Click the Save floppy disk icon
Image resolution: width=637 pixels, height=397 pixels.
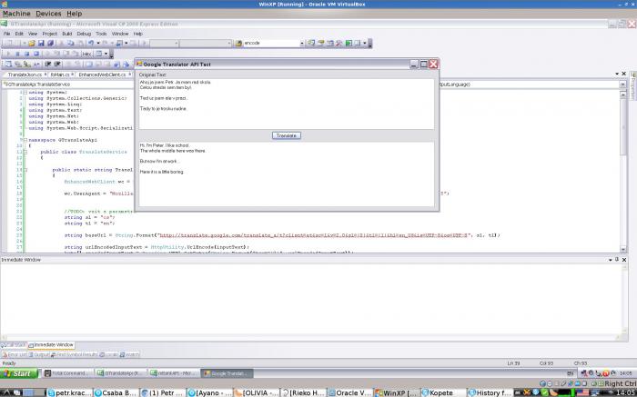pyautogui.click(x=41, y=43)
